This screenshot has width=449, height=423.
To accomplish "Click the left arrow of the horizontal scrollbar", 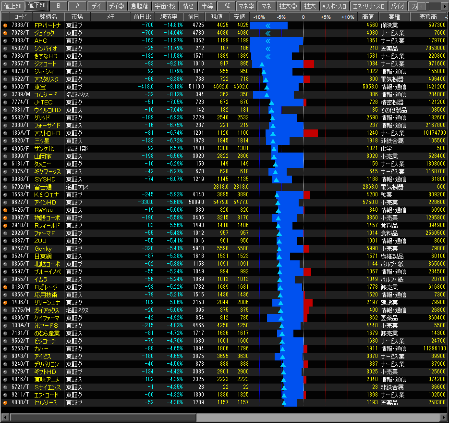I will [x=5, y=417].
